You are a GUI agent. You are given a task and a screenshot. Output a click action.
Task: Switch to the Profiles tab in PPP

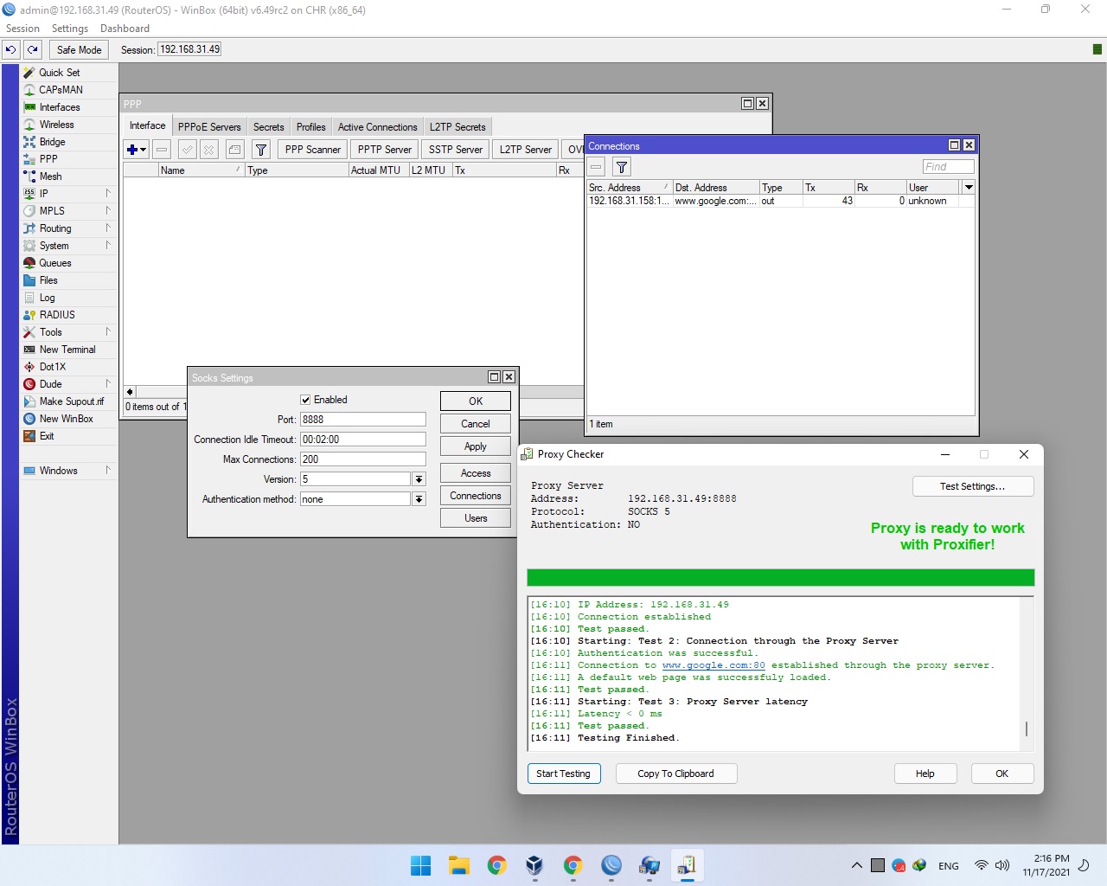[310, 127]
